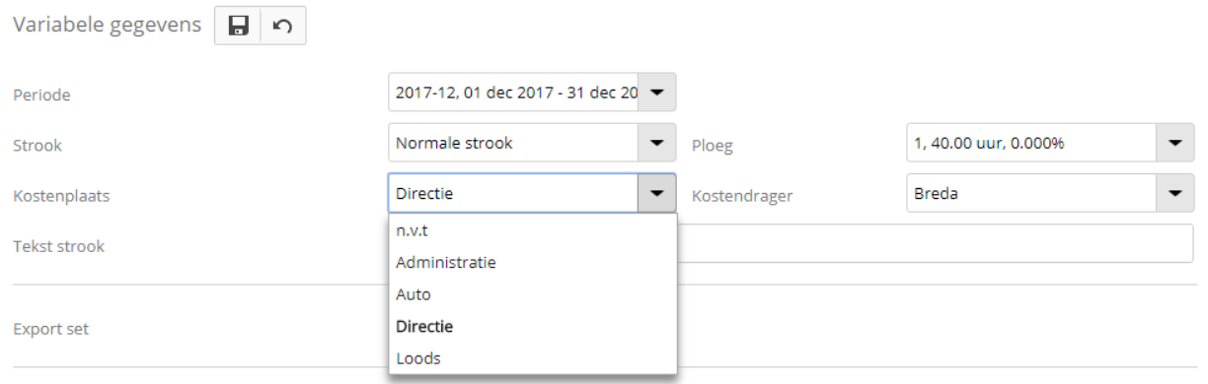Pick the bold Directie list entry
This screenshot has width=1208, height=384.
pyautogui.click(x=533, y=326)
